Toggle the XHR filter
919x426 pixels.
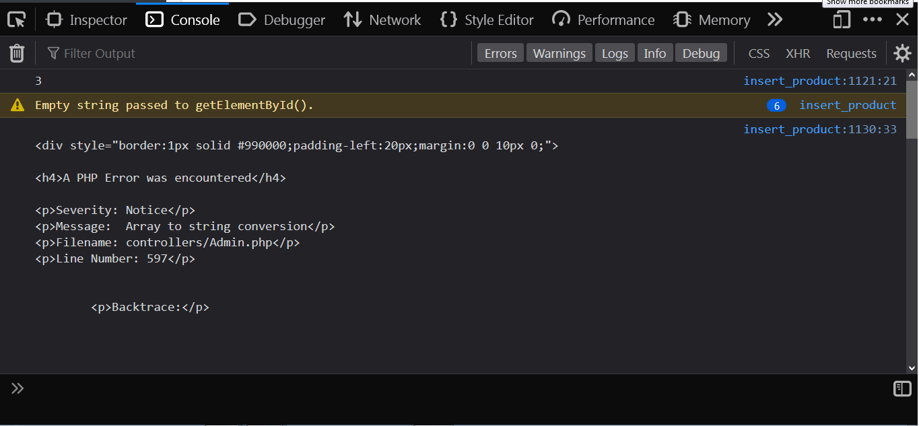[x=798, y=53]
